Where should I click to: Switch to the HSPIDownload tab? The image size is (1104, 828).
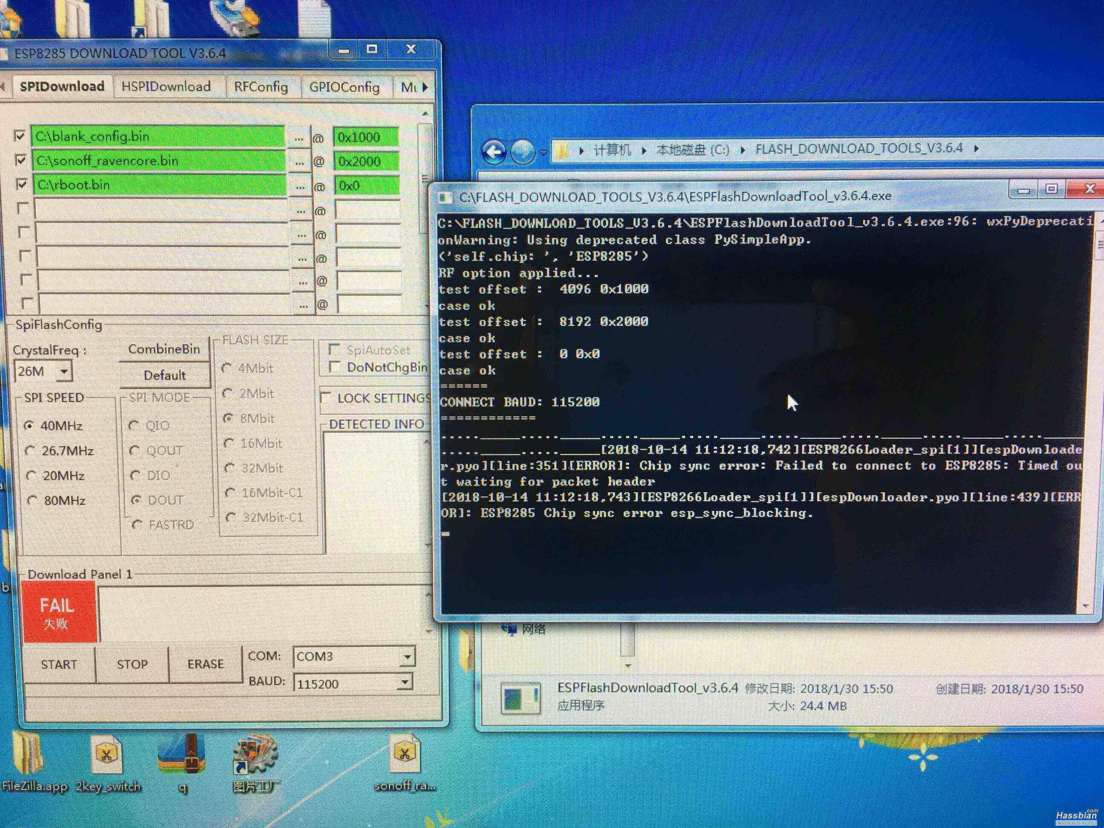[166, 86]
